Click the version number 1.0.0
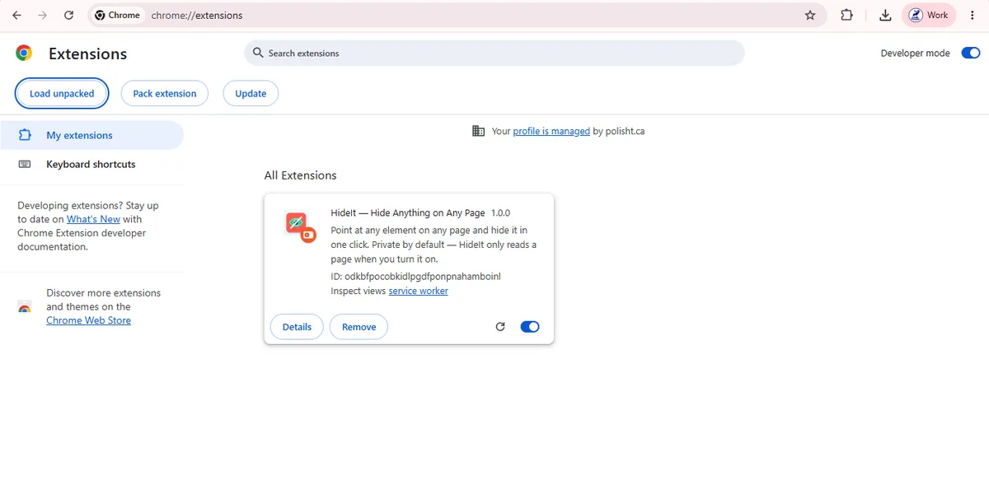Viewport: 989px width, 490px height. (x=500, y=212)
